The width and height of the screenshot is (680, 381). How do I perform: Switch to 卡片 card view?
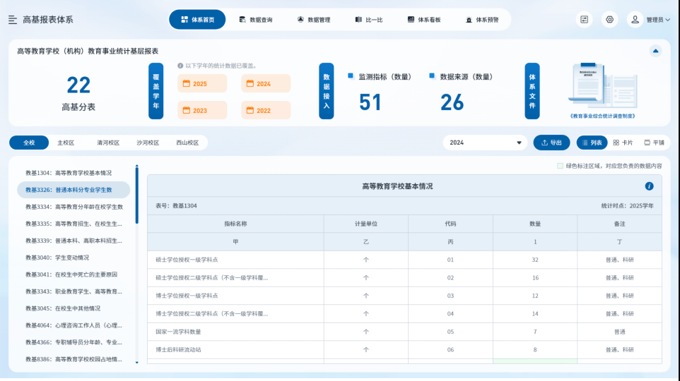(623, 143)
